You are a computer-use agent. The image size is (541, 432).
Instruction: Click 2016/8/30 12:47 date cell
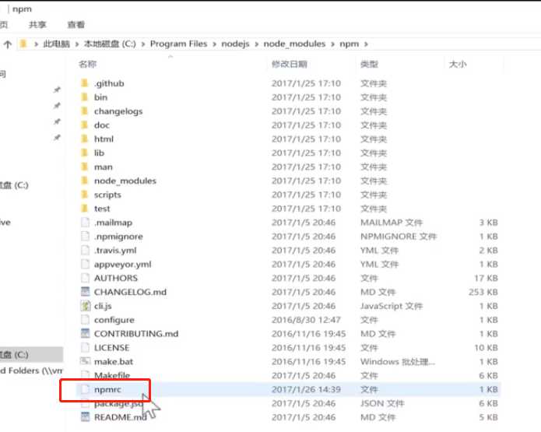(306, 320)
